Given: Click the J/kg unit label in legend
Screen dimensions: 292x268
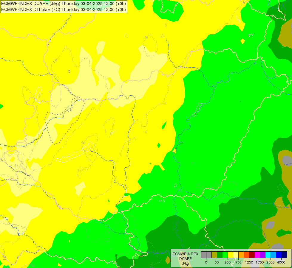Looking at the screenshot, I should [185, 264].
